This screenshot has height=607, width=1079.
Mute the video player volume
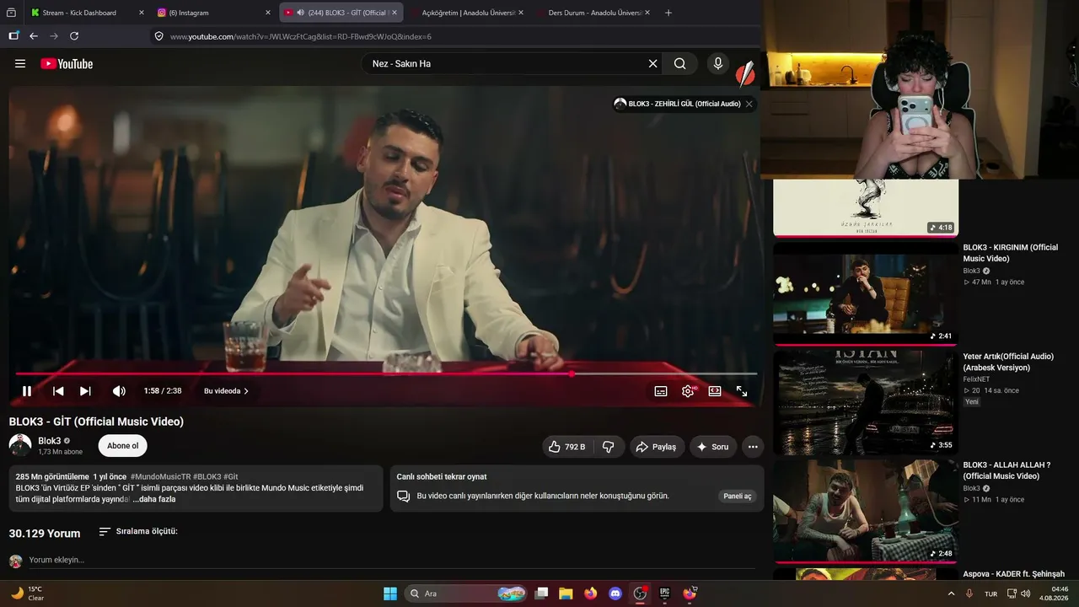pos(119,391)
